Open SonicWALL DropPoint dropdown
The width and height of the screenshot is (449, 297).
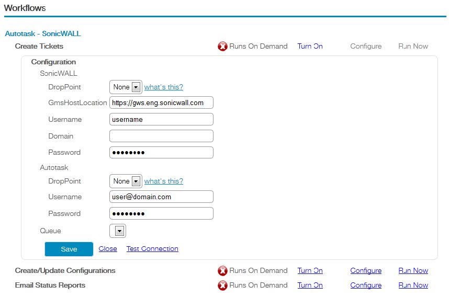(126, 87)
